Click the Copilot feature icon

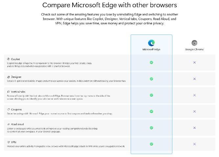8,59
